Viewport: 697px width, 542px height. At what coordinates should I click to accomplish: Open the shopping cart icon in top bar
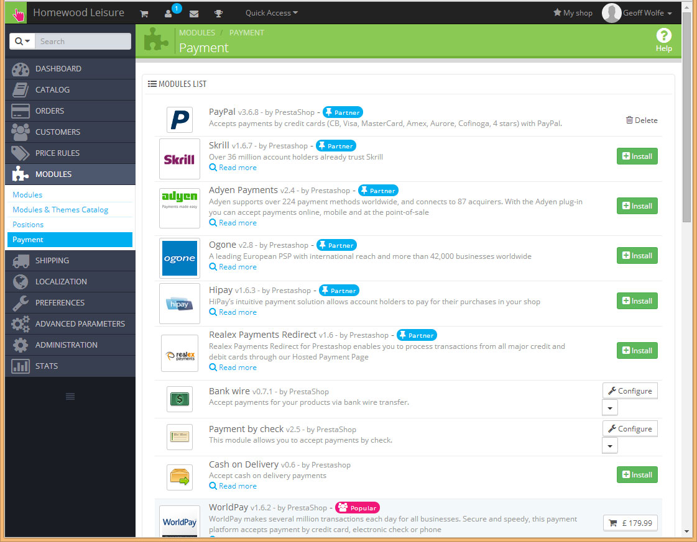pos(144,14)
